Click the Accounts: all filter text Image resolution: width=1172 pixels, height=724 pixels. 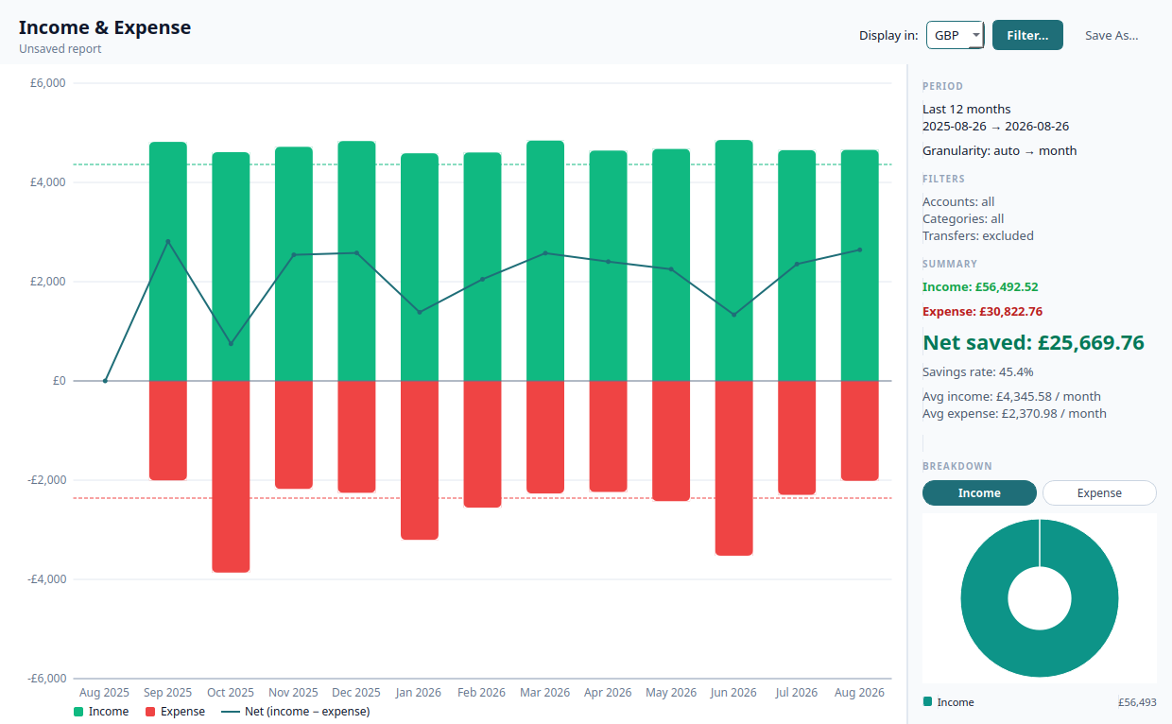[x=958, y=201]
